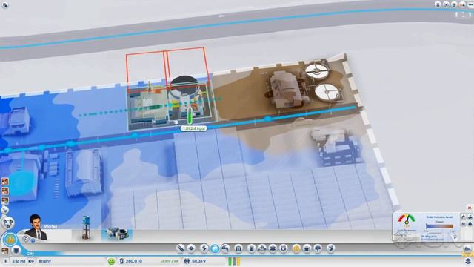Open the Health medical-star menu
Viewport: 474px width, 267px height.
pyautogui.click(x=273, y=248)
